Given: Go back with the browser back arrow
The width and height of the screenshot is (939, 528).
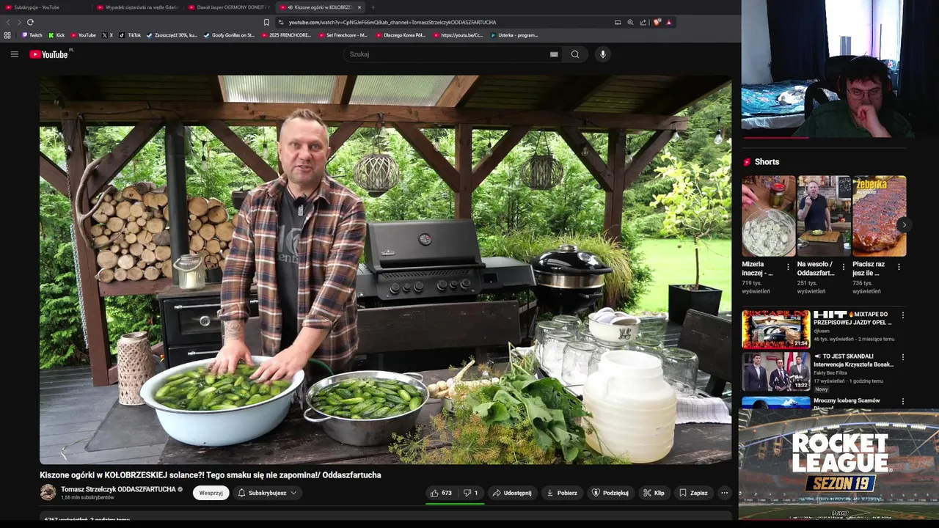Looking at the screenshot, I should click(8, 22).
